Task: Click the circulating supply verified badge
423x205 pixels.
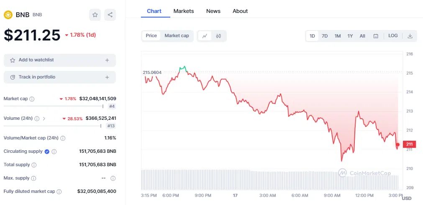Action: coord(47,152)
